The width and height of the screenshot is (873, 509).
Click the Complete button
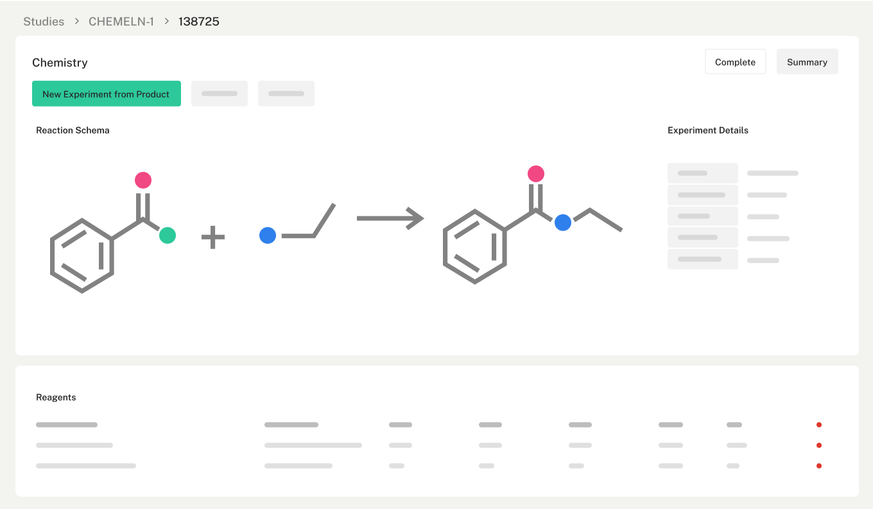tap(735, 62)
